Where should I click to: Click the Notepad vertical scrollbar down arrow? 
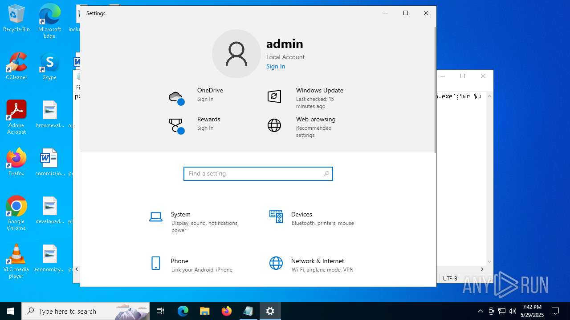[x=490, y=262]
